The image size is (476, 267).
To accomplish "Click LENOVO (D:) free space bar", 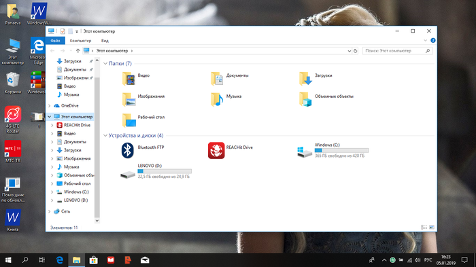I will coord(165,171).
